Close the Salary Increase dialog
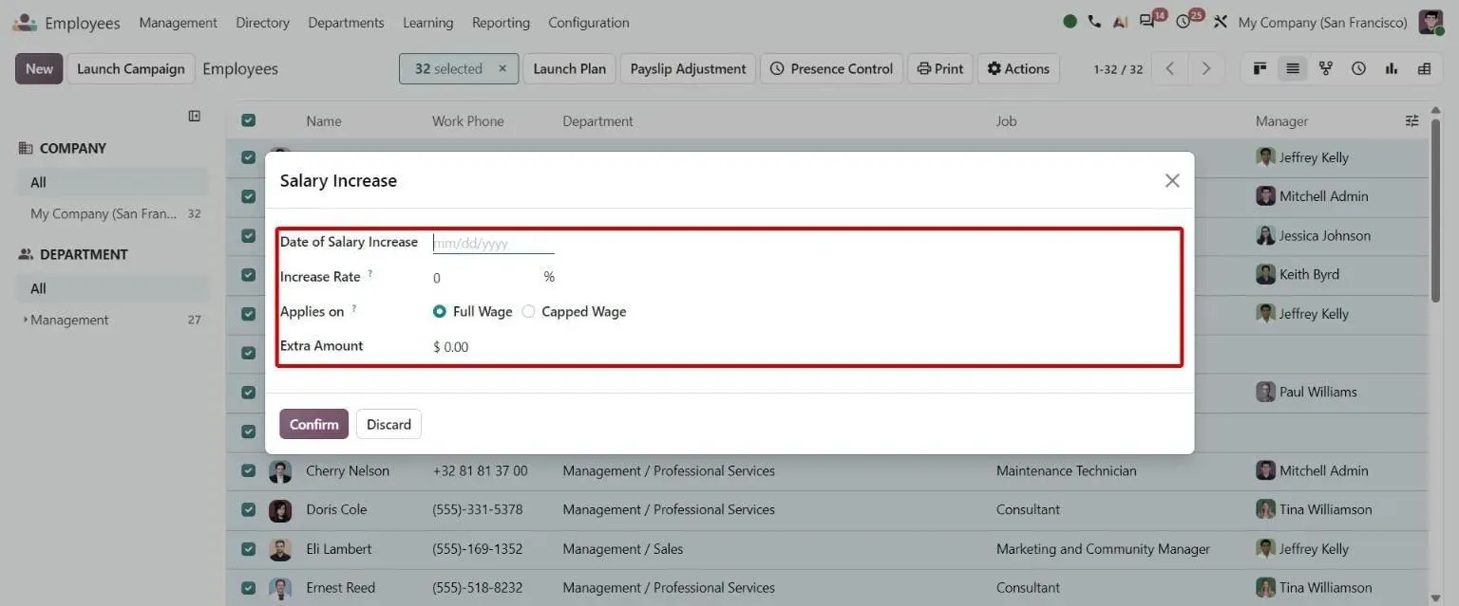The width and height of the screenshot is (1459, 606). pos(1172,180)
